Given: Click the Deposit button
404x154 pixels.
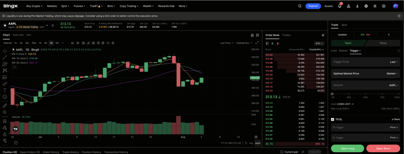Looking at the screenshot, I should tap(313, 6).
